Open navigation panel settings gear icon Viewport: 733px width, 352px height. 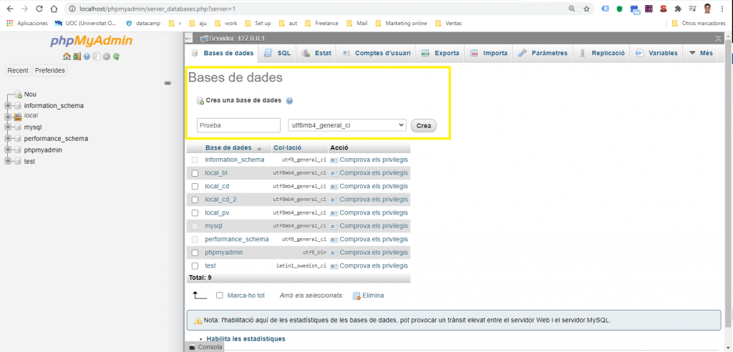(107, 57)
